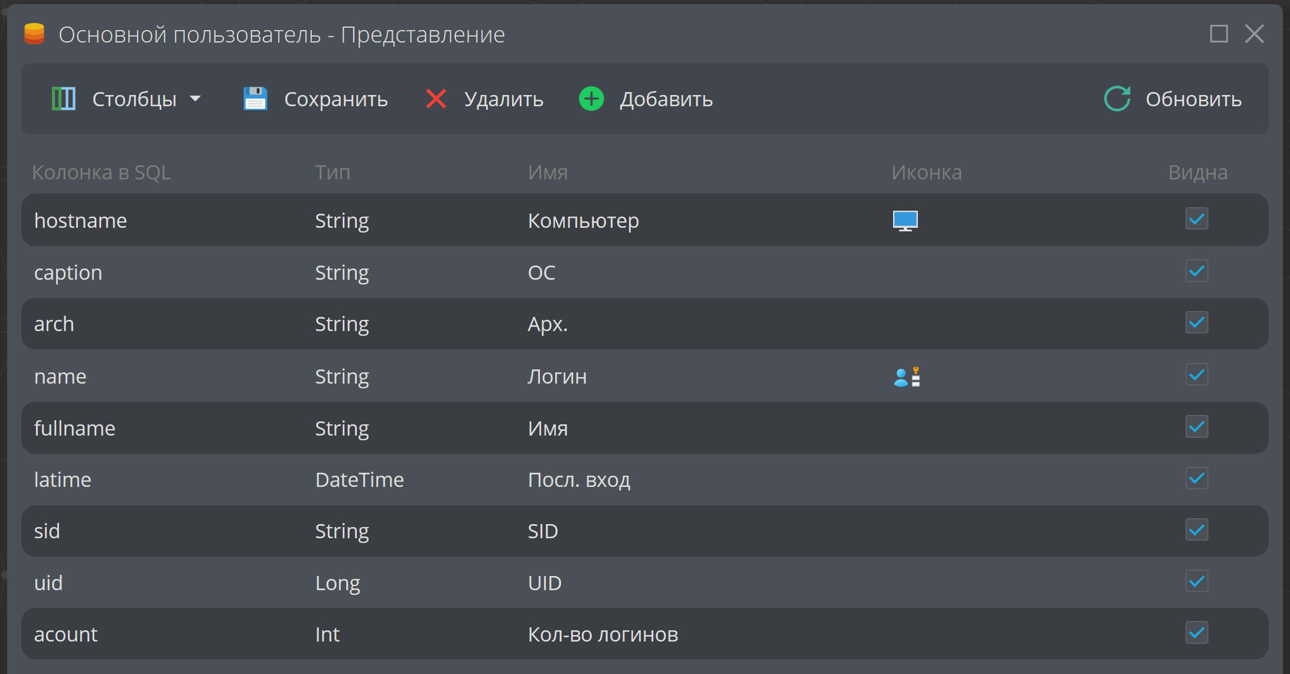
Task: Click the user login icon in name row
Action: tap(907, 377)
